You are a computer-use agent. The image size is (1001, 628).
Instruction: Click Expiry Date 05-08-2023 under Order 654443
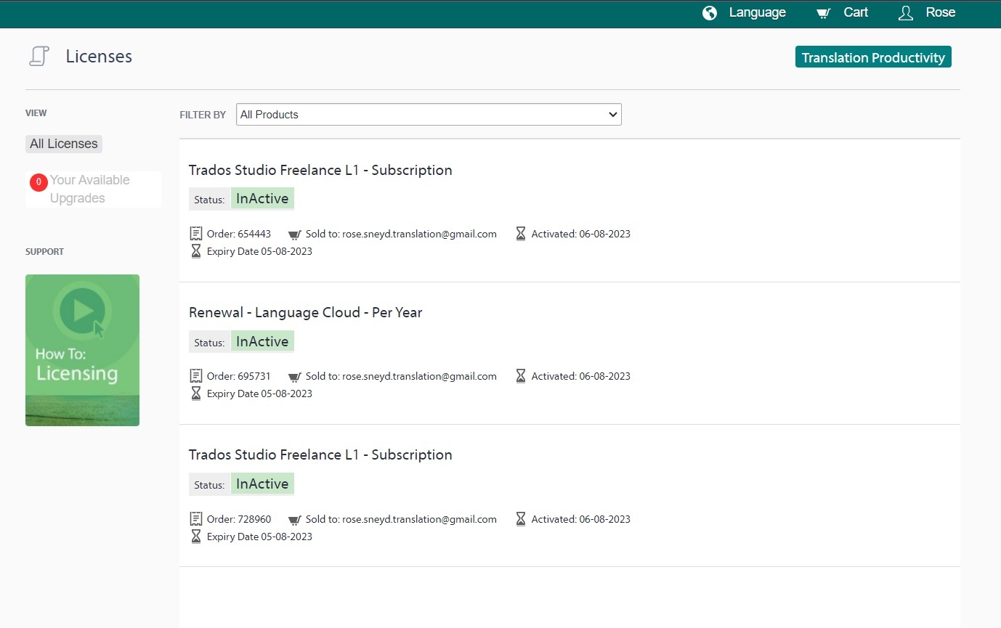259,251
